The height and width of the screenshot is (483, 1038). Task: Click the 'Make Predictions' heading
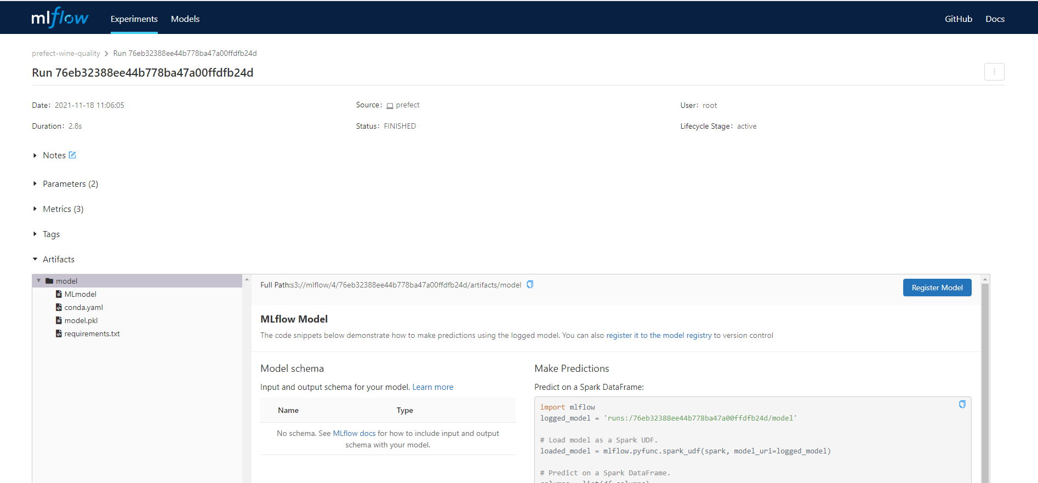572,369
